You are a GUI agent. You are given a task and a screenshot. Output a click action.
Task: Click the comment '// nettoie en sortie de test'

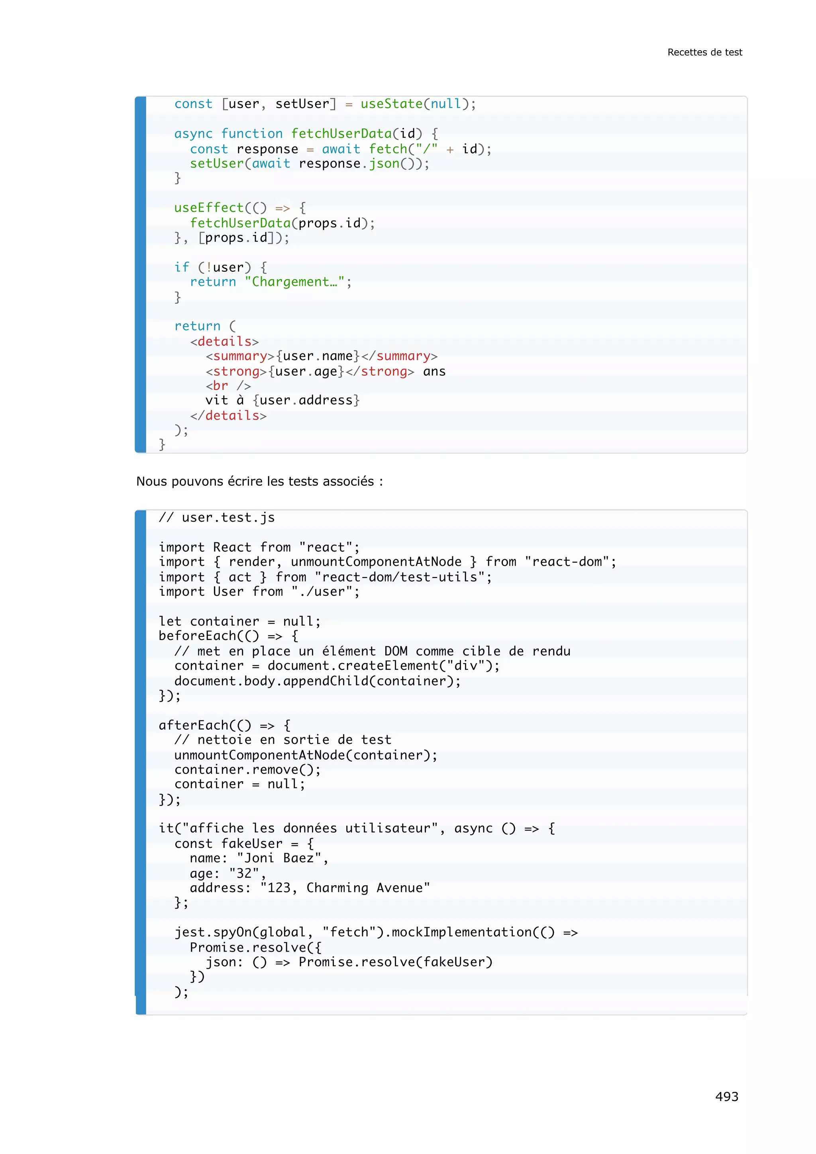point(283,740)
